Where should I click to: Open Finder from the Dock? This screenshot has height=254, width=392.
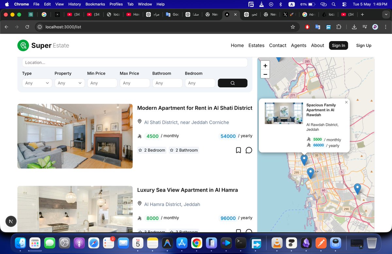[x=21, y=243]
